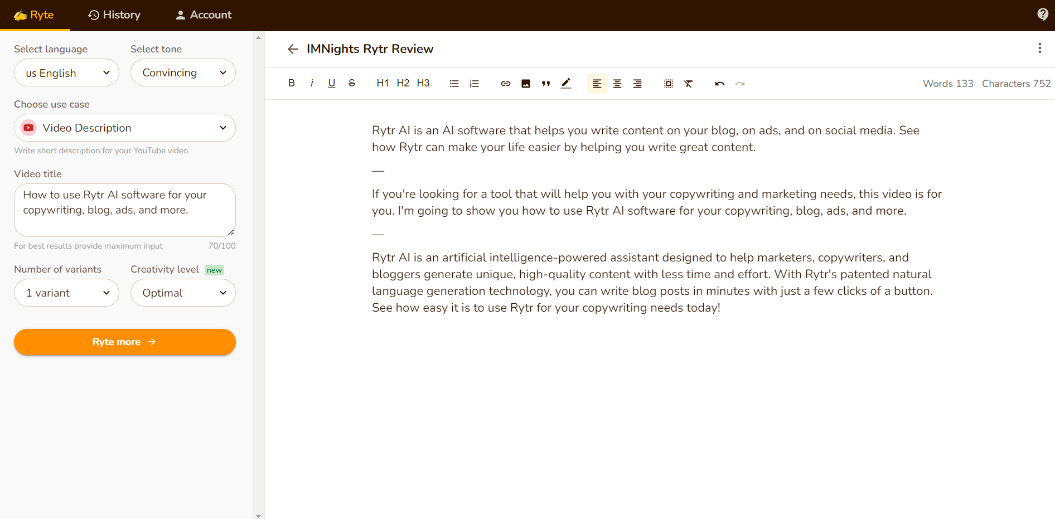
Task: Click the sidebar scrollbar up arrow
Action: pyautogui.click(x=258, y=38)
